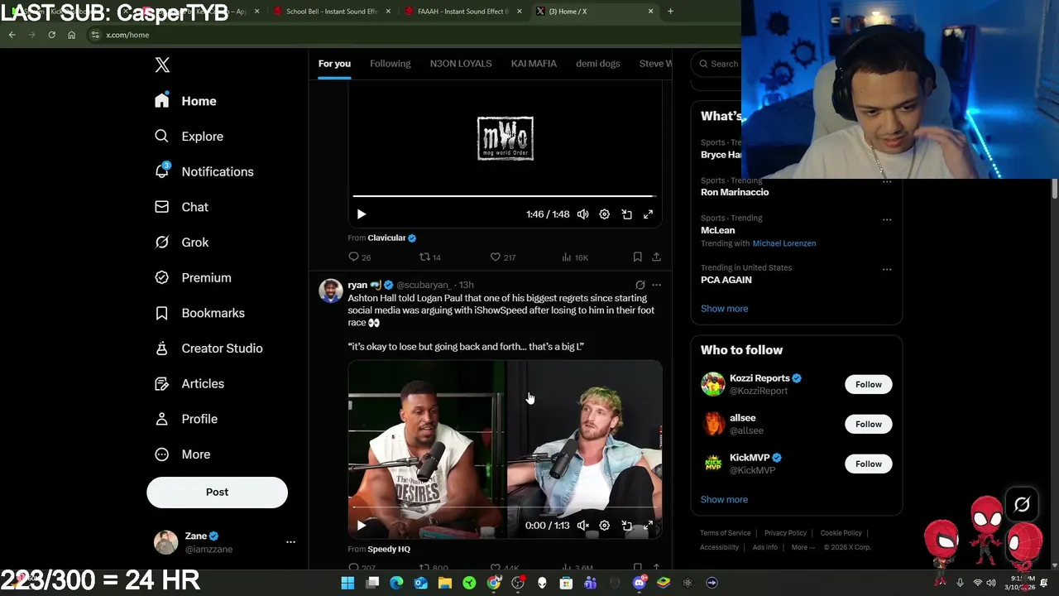Open ryan's profile avatar
Screen dimensions: 1059x596
331,291
